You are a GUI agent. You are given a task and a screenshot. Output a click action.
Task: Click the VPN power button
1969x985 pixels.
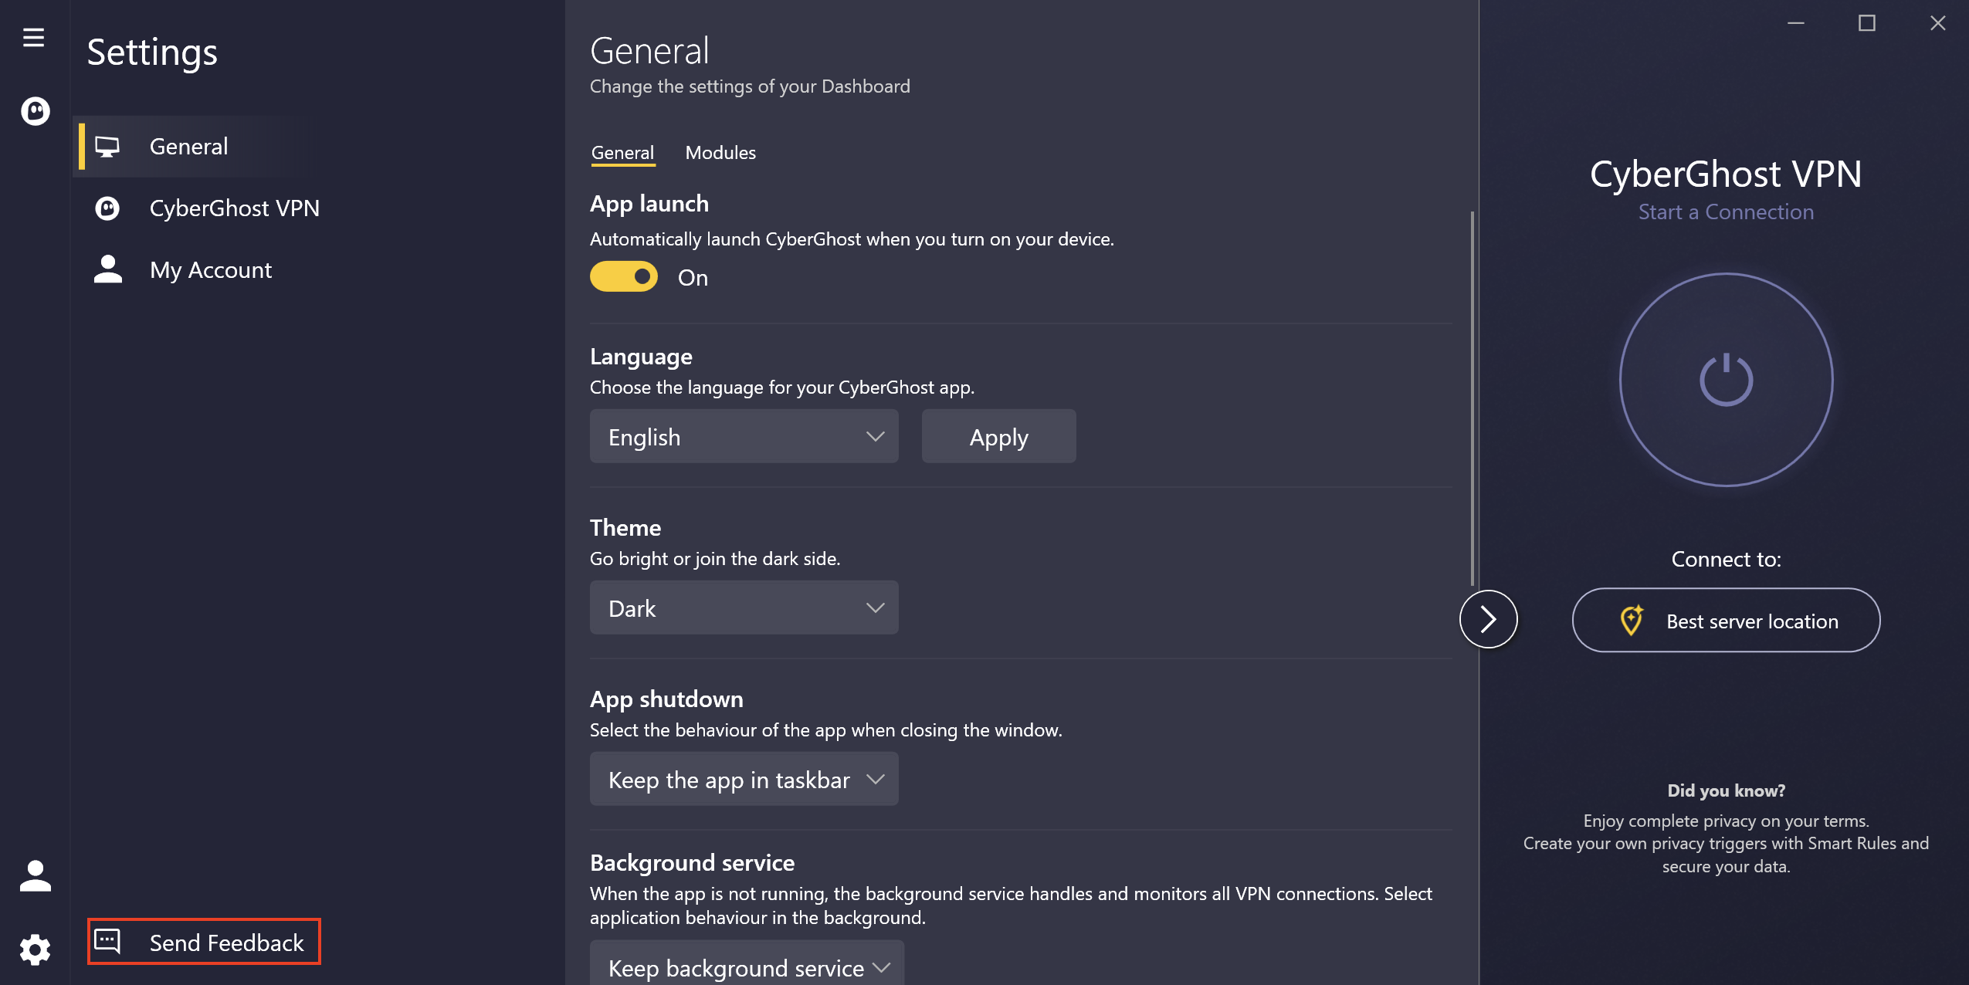[1726, 380]
